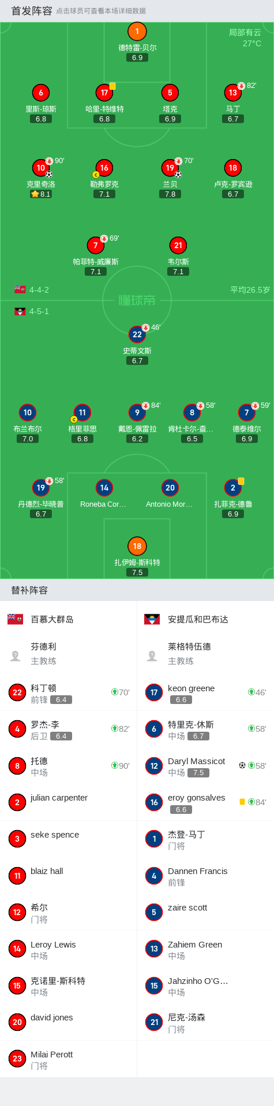The height and width of the screenshot is (1106, 274).
Task: View substitute 科ics 科顿 number 22 row
Action: pos(69,692)
